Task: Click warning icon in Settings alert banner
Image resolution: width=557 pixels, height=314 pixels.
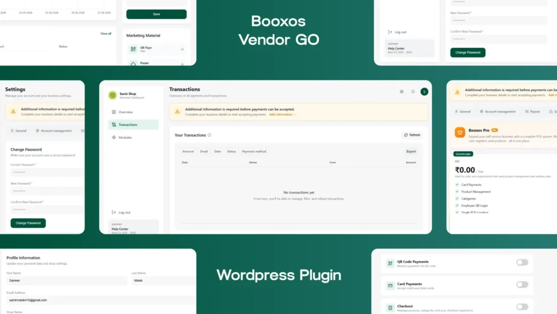Action: click(x=13, y=112)
